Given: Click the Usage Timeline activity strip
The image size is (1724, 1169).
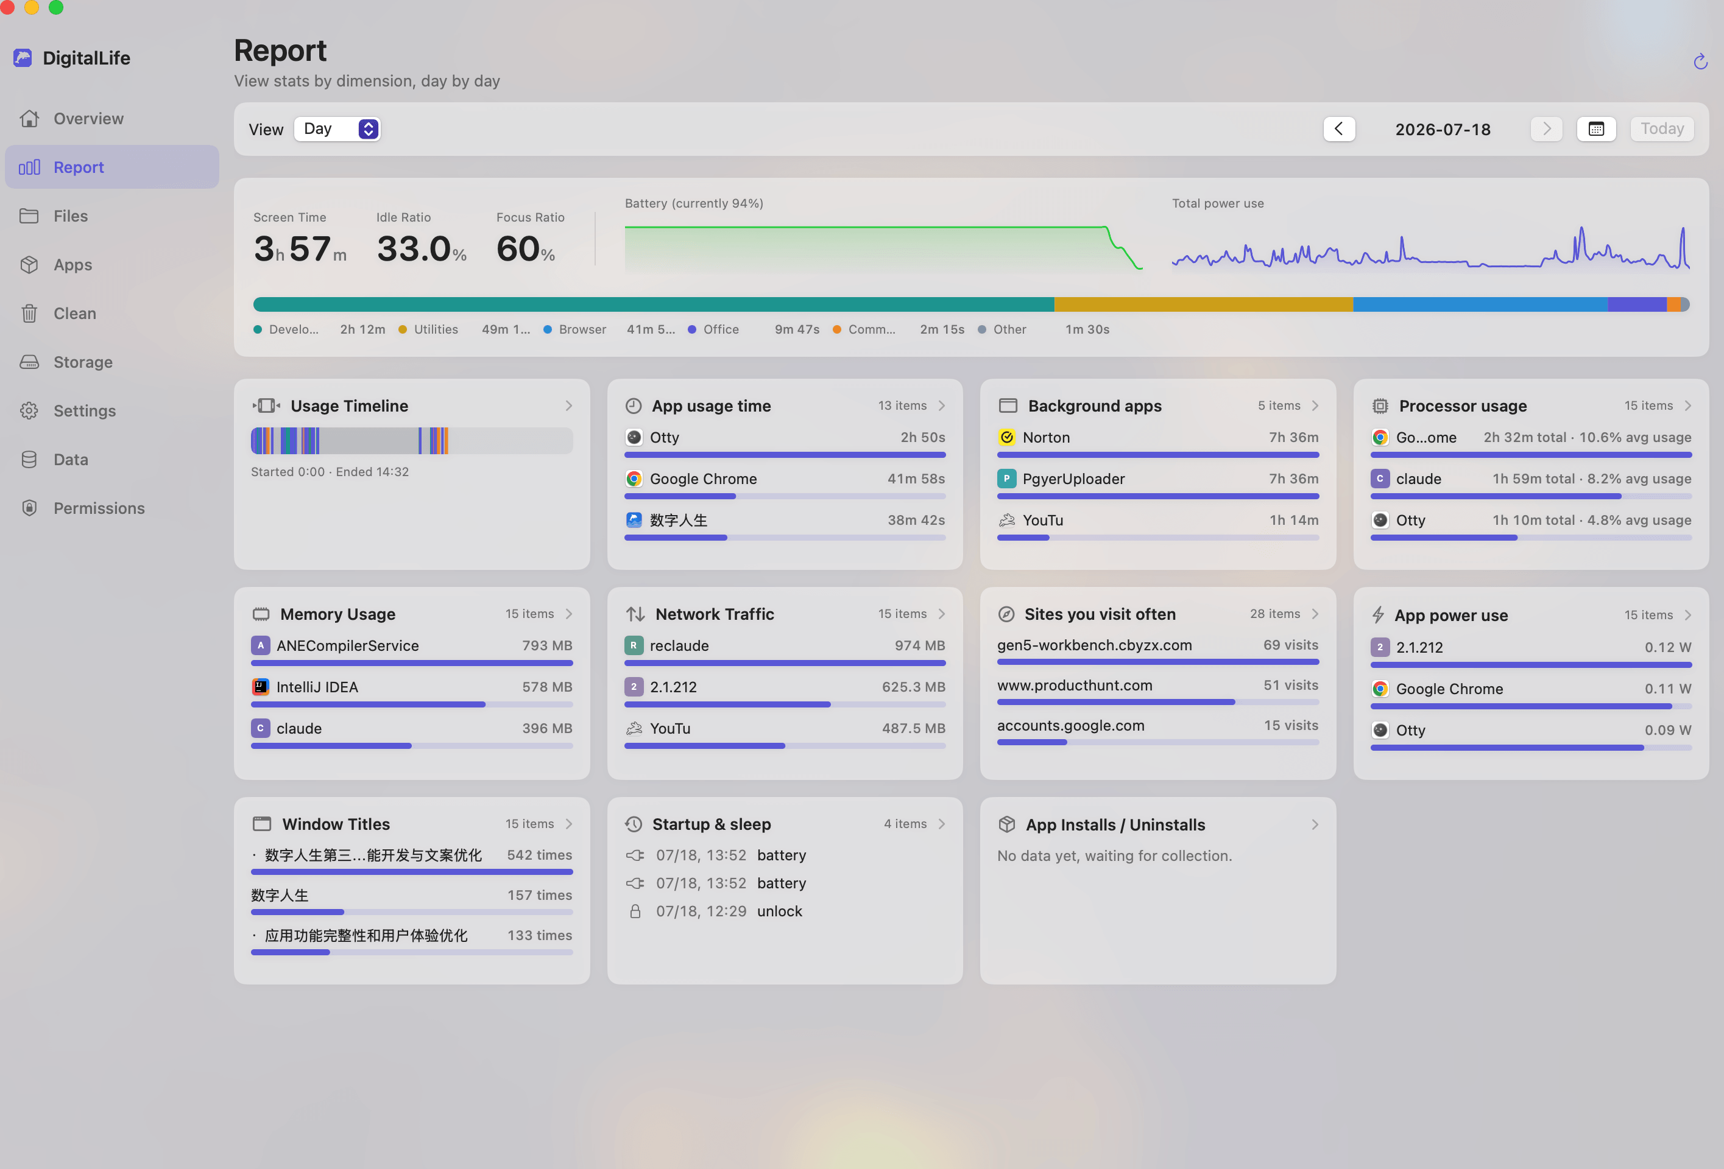Looking at the screenshot, I should tap(412, 440).
